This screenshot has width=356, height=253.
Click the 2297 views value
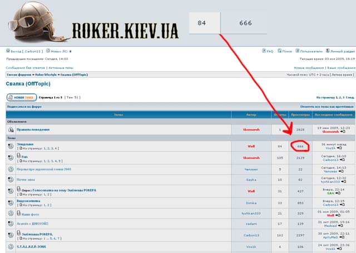coord(300,235)
